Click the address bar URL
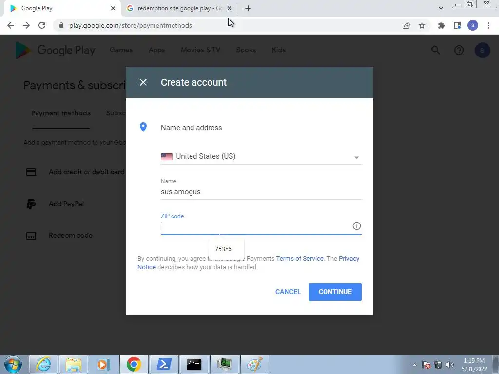The image size is (499, 374). pos(131,25)
